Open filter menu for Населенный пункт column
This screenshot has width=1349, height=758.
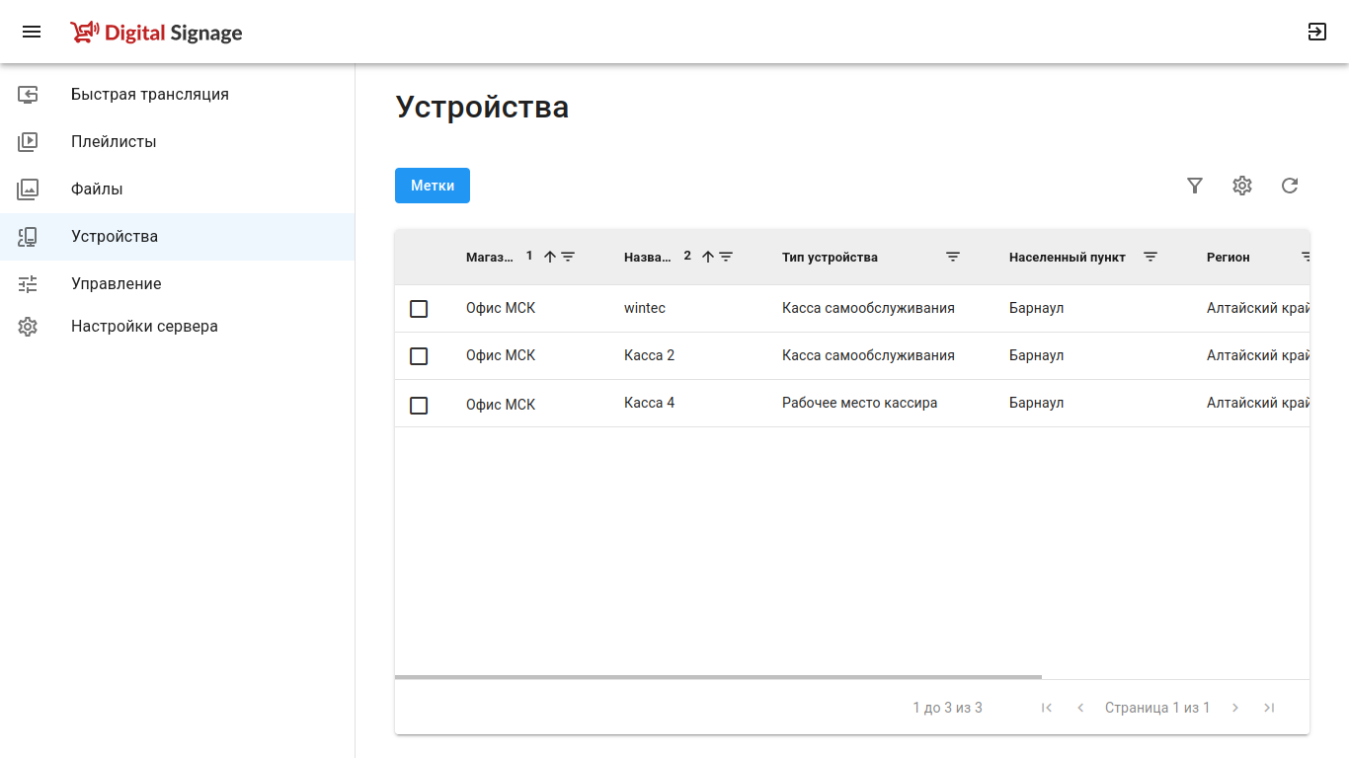tap(1151, 257)
